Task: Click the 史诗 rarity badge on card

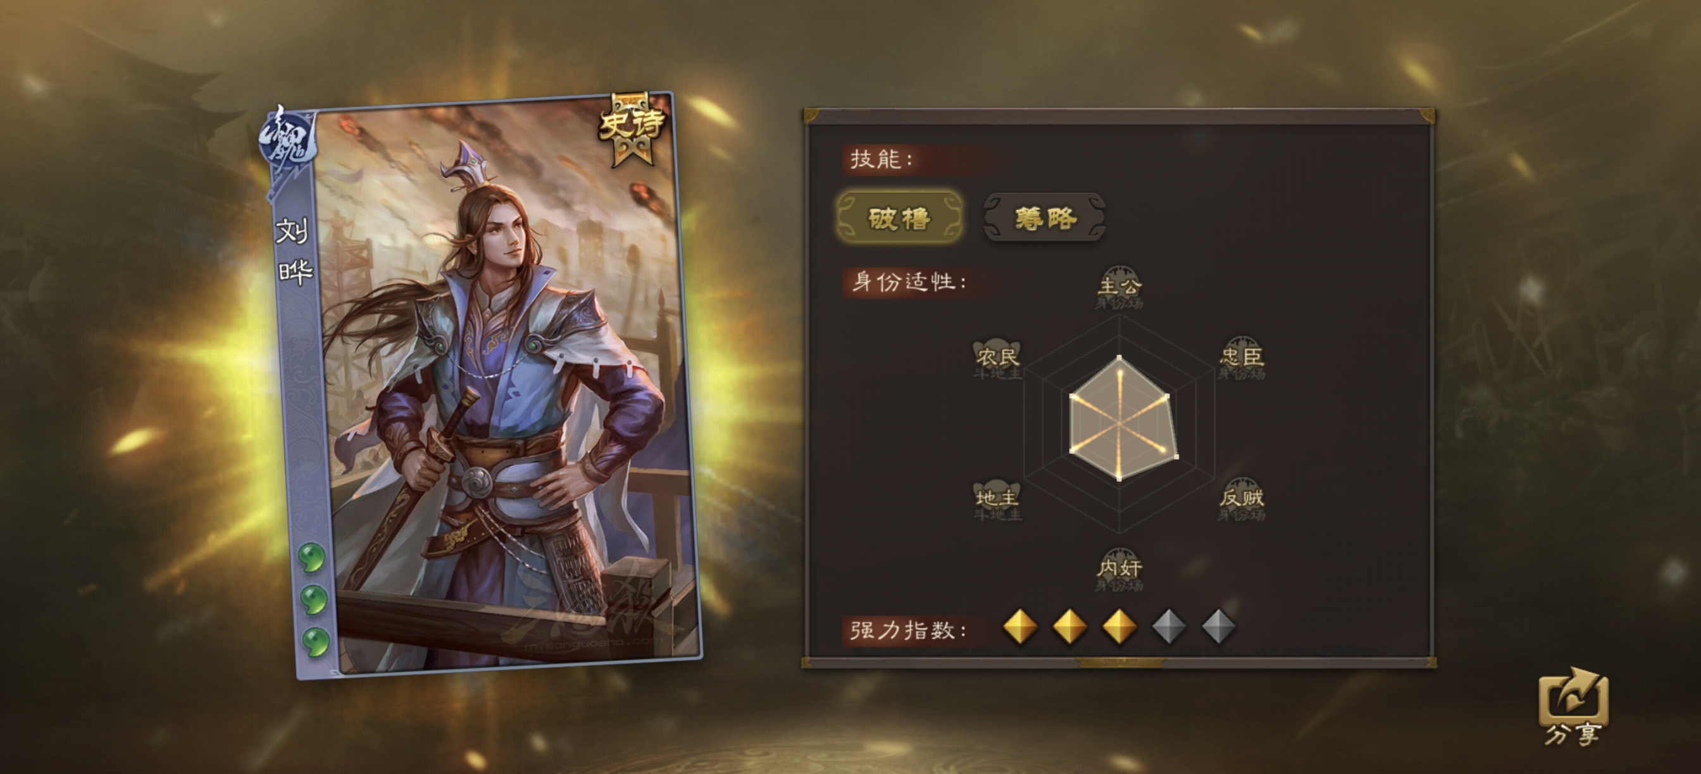Action: pos(632,128)
